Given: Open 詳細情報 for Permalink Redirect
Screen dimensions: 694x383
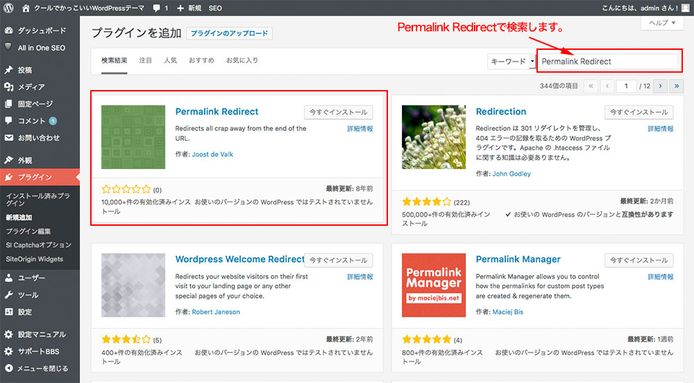Looking at the screenshot, I should coord(359,129).
